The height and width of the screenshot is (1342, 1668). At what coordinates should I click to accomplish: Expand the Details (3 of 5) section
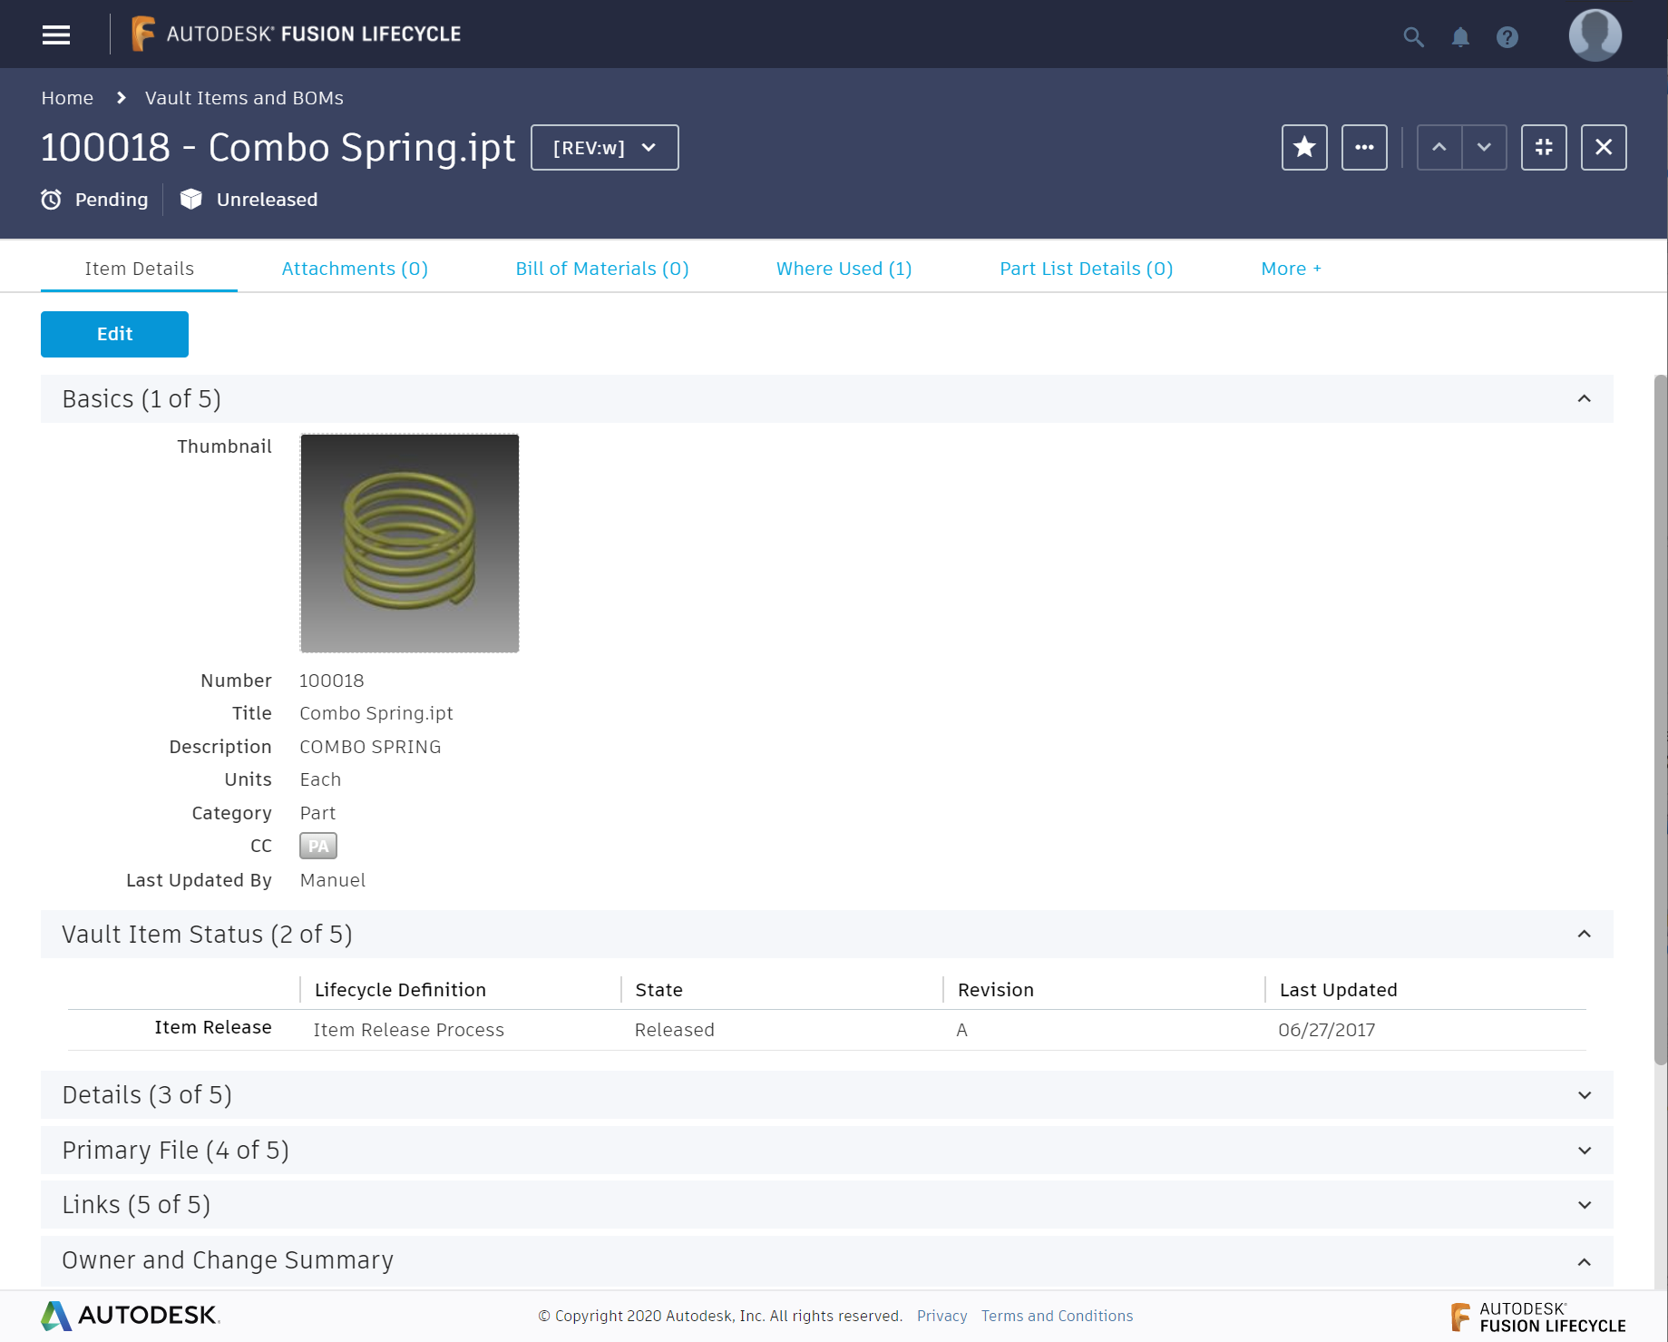click(1584, 1095)
